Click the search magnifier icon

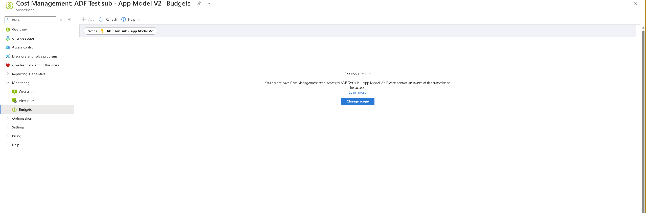click(x=8, y=19)
